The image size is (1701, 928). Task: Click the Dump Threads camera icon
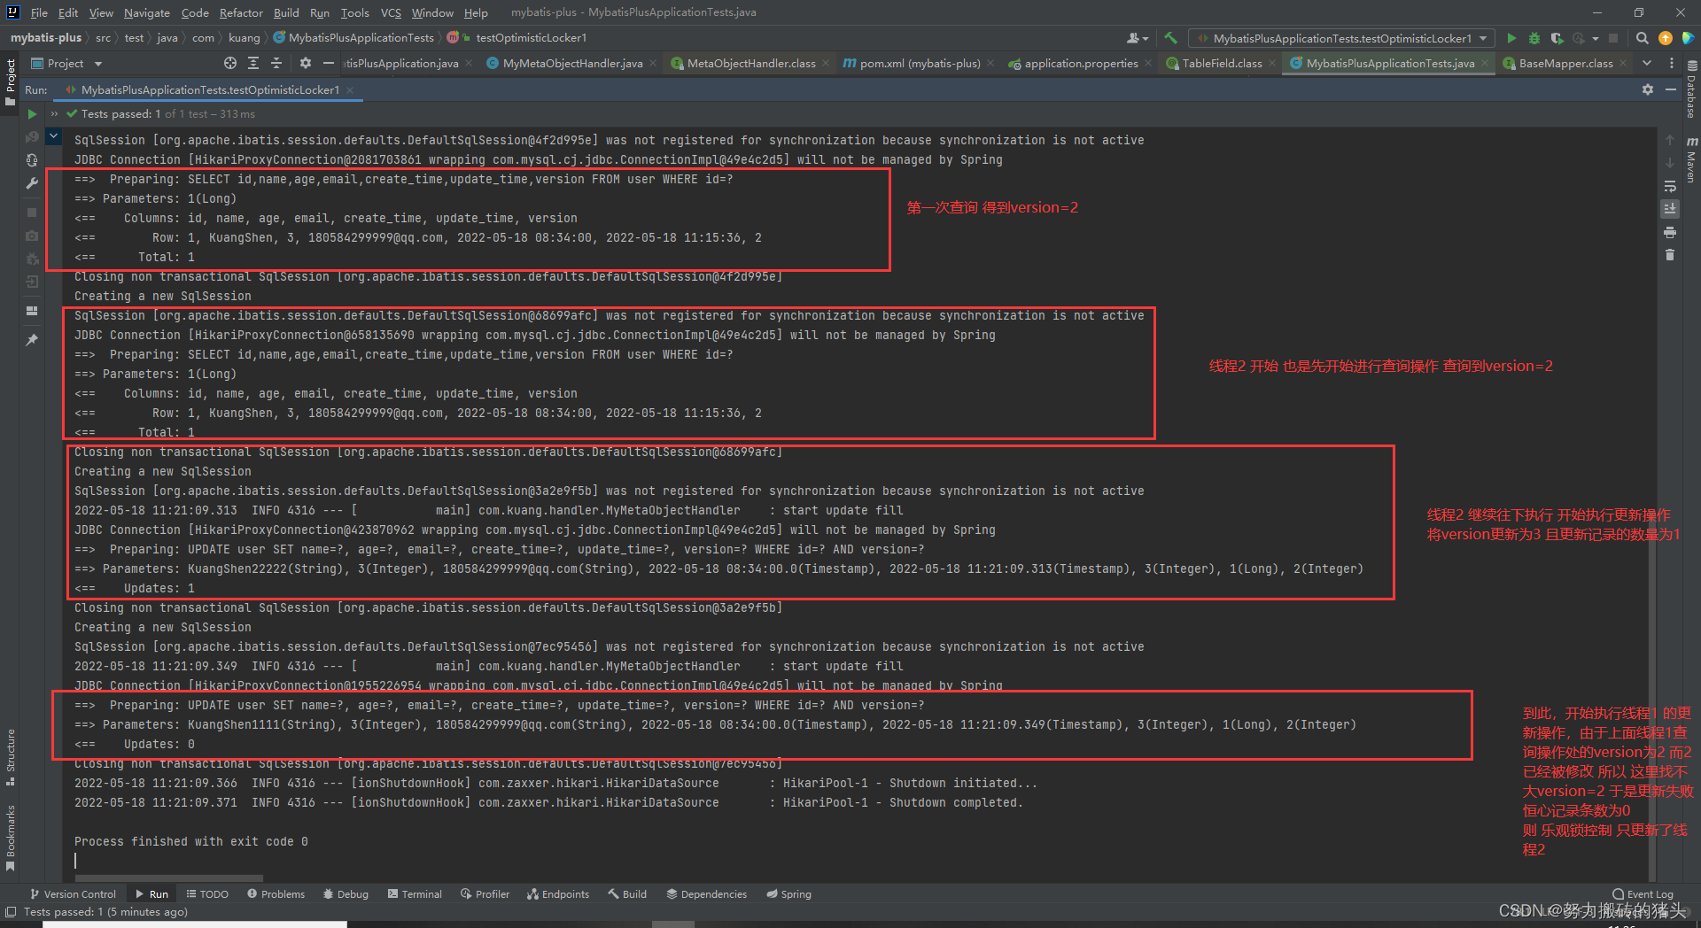(32, 236)
